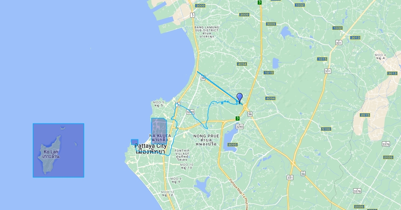Image resolution: width=401 pixels, height=210 pixels.
Task: Click the small blue square beside Pattaya City
Action: pyautogui.click(x=135, y=142)
